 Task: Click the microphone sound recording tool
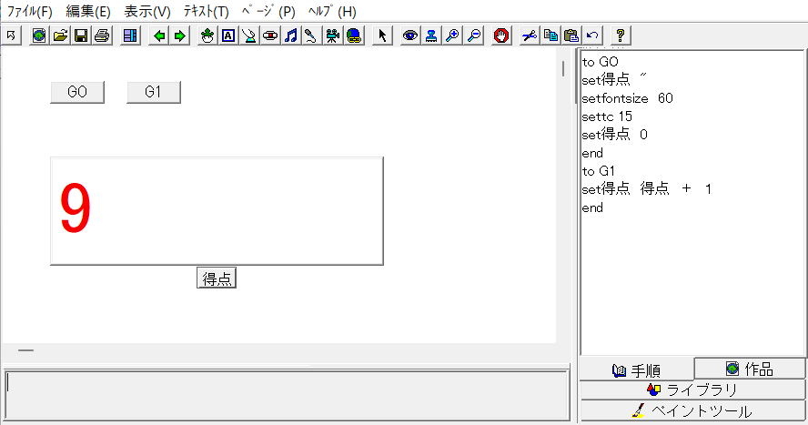(311, 35)
